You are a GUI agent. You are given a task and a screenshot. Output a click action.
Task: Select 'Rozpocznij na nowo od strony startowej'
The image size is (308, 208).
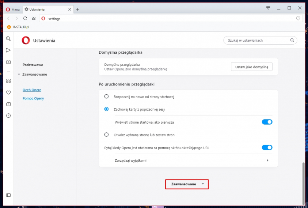107,97
